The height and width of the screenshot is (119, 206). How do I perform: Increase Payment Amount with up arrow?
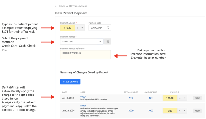click(x=78, y=28)
